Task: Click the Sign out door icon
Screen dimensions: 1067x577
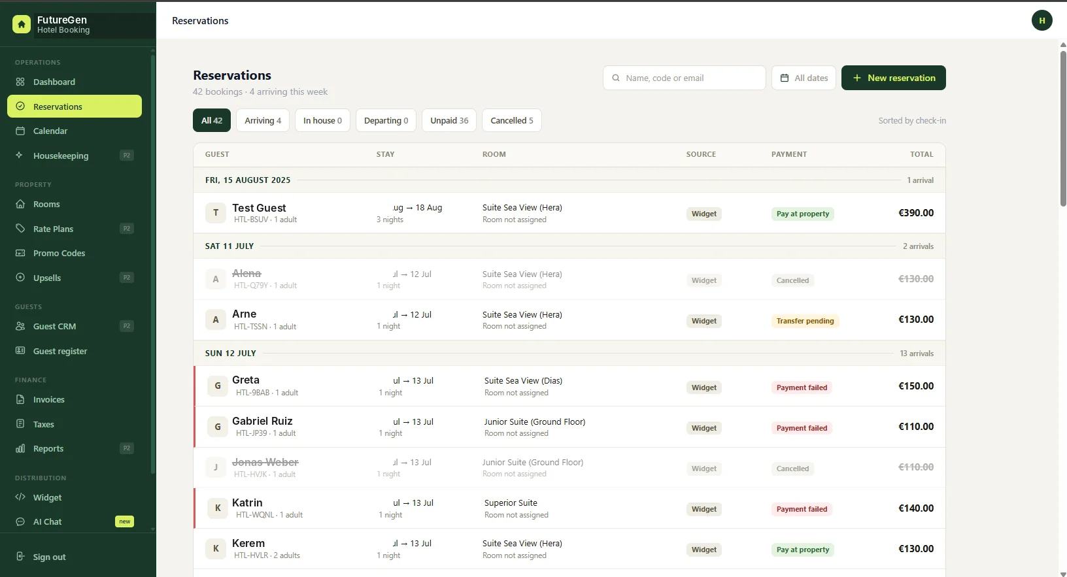Action: 20,557
